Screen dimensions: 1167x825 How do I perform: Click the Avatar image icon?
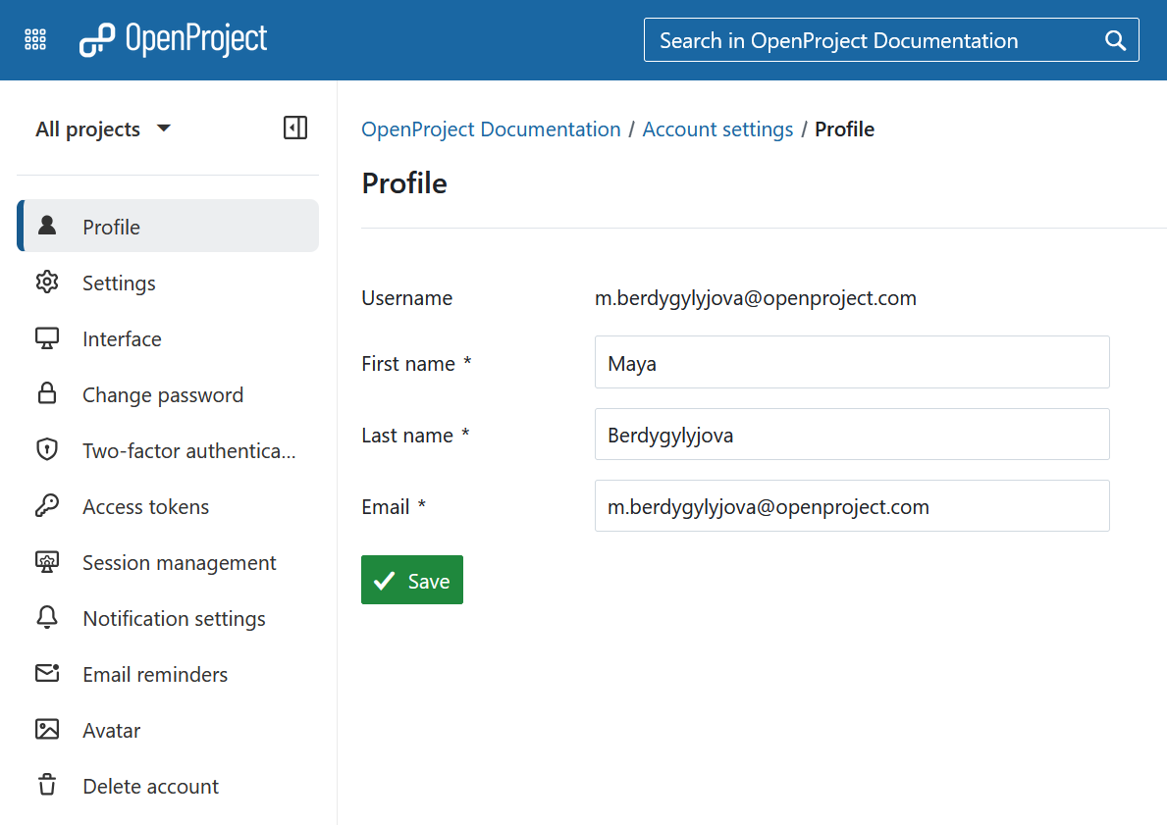click(47, 729)
